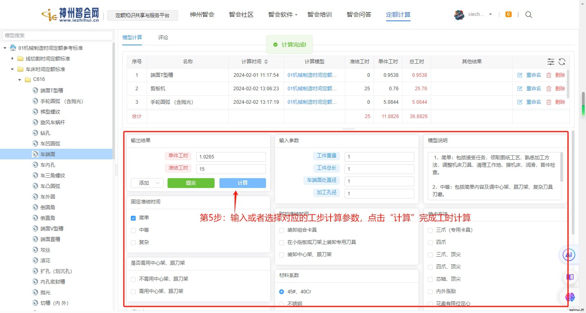586x313 pixels.
Task: Select 旋风车蜗杆 in the model tree
Action: [52, 123]
